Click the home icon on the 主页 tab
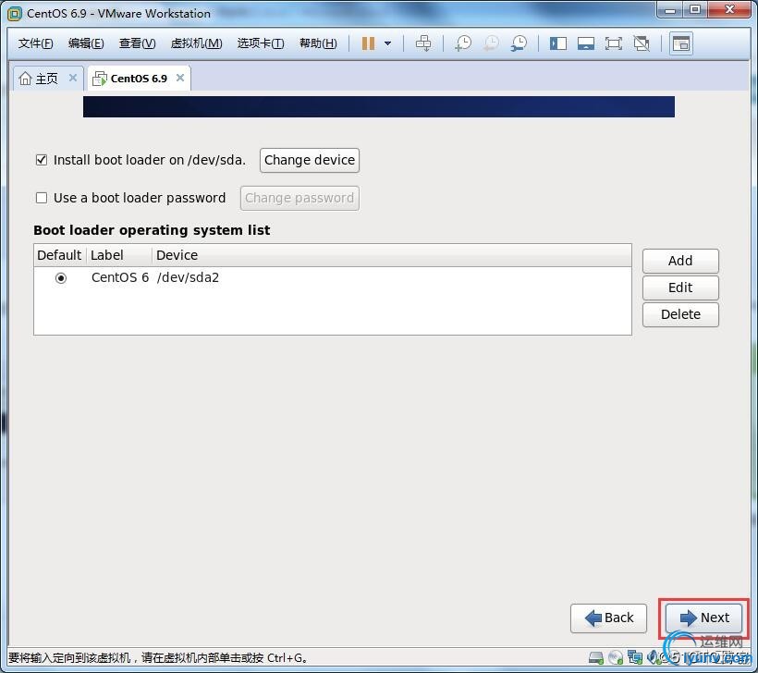Screen dimensions: 758x673 click(25, 78)
